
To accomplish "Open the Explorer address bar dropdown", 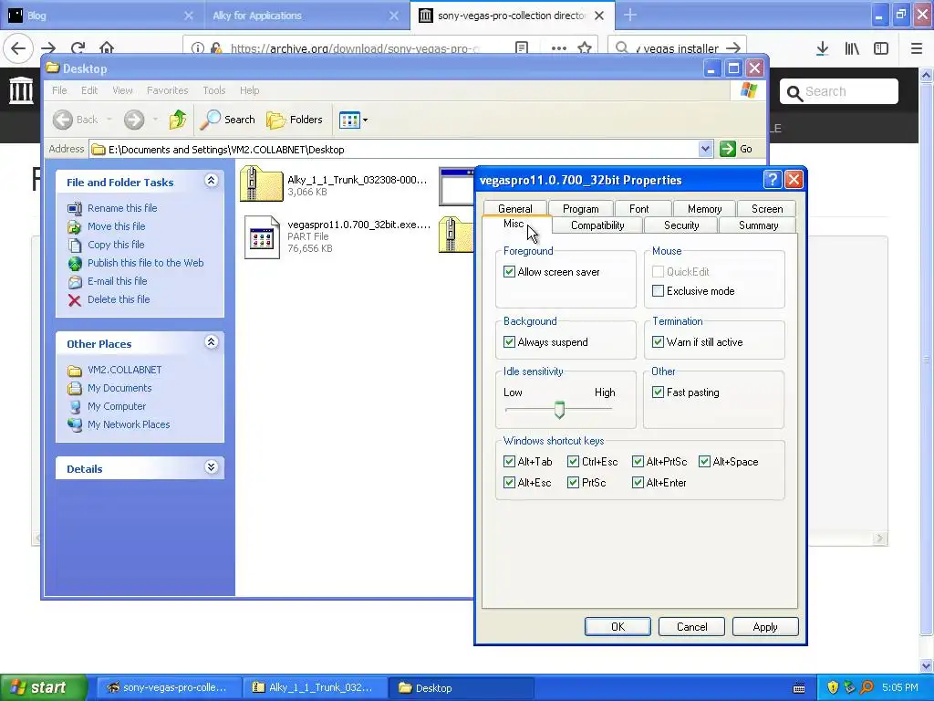I will tap(705, 149).
